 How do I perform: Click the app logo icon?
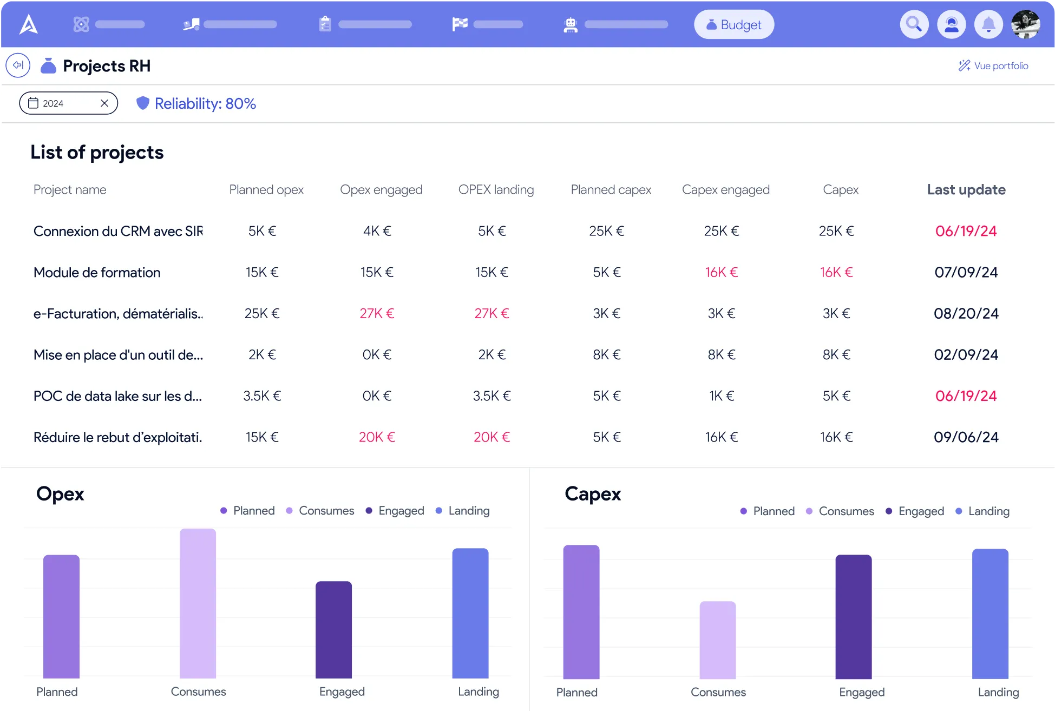(x=29, y=24)
